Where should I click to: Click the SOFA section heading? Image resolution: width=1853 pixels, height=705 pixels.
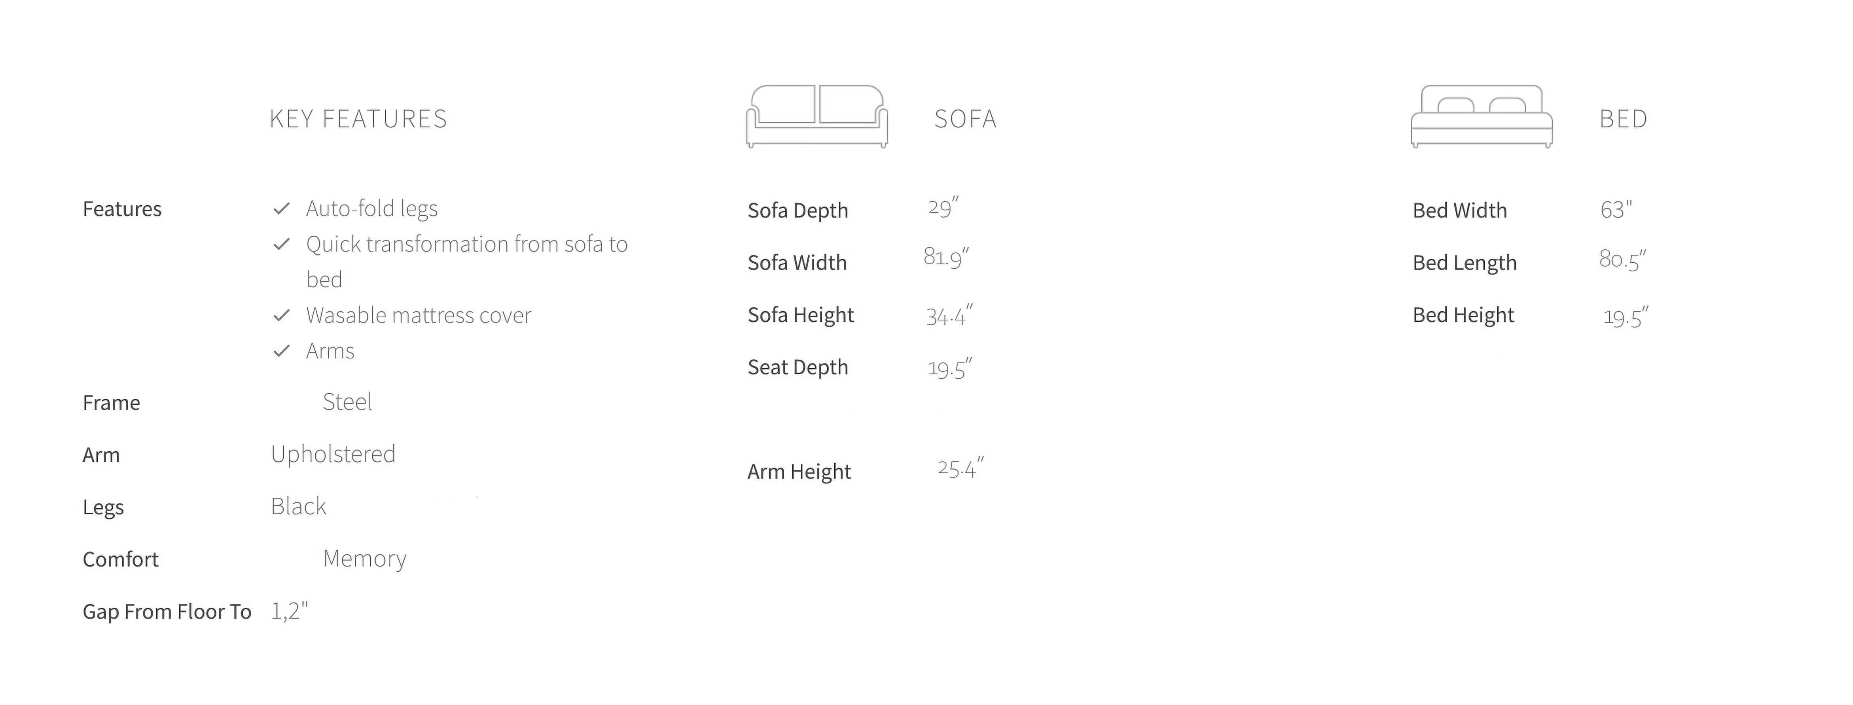[x=965, y=119]
